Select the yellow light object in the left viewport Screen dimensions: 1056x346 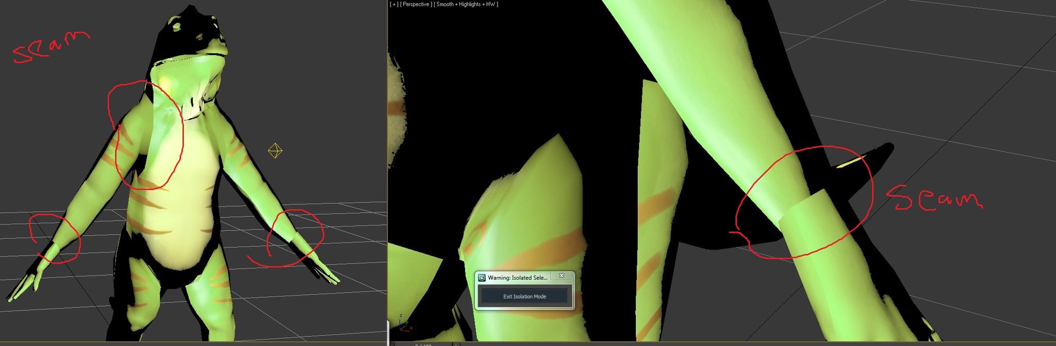tap(275, 151)
